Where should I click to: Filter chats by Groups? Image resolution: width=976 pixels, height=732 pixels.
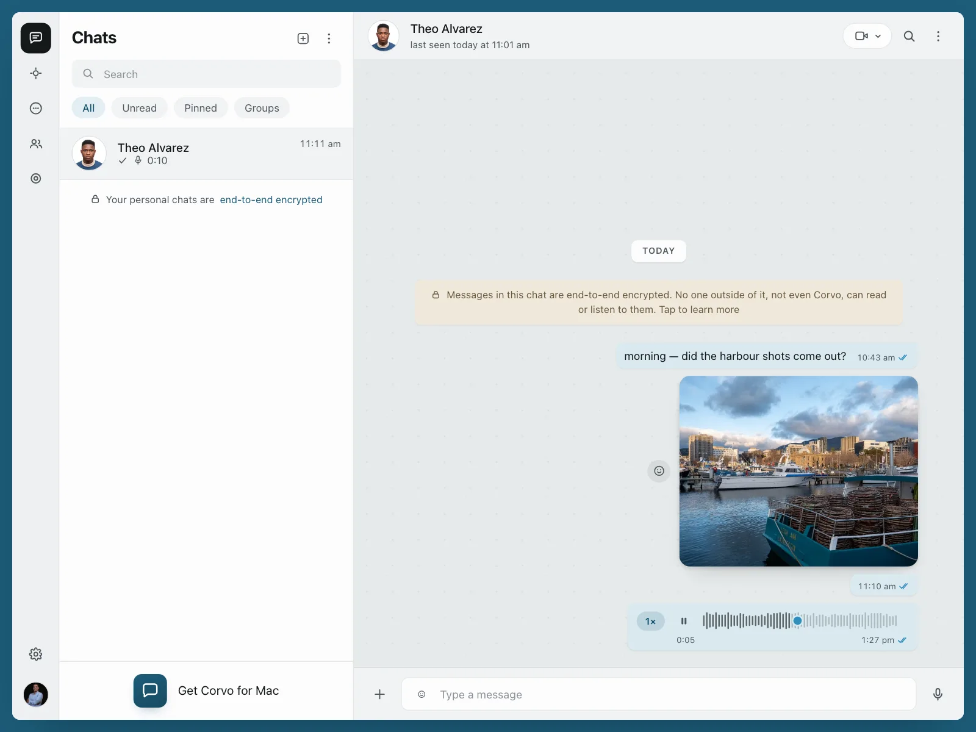(262, 108)
